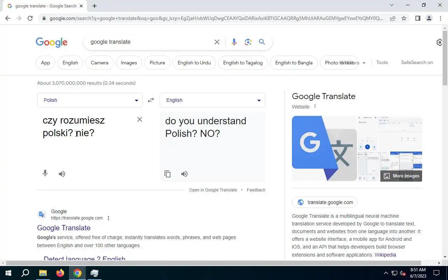Open SafeSearch on settings
The image size is (448, 280).
click(x=417, y=62)
